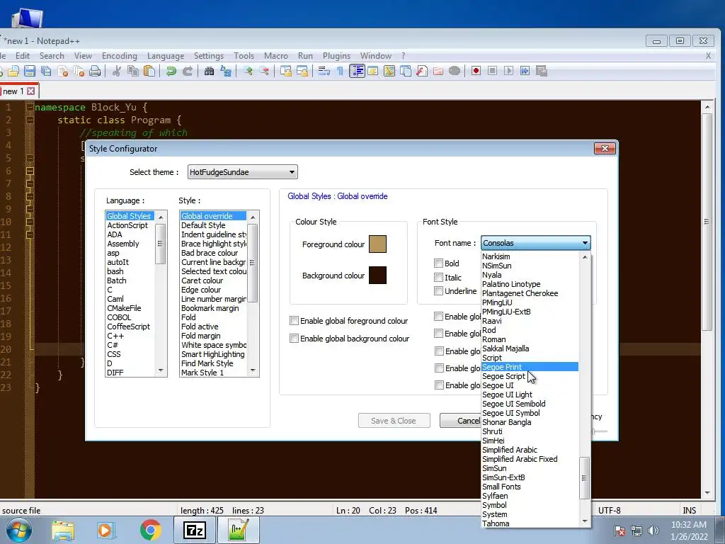725x544 pixels.
Task: Click the green Undo arrow icon
Action: click(171, 71)
